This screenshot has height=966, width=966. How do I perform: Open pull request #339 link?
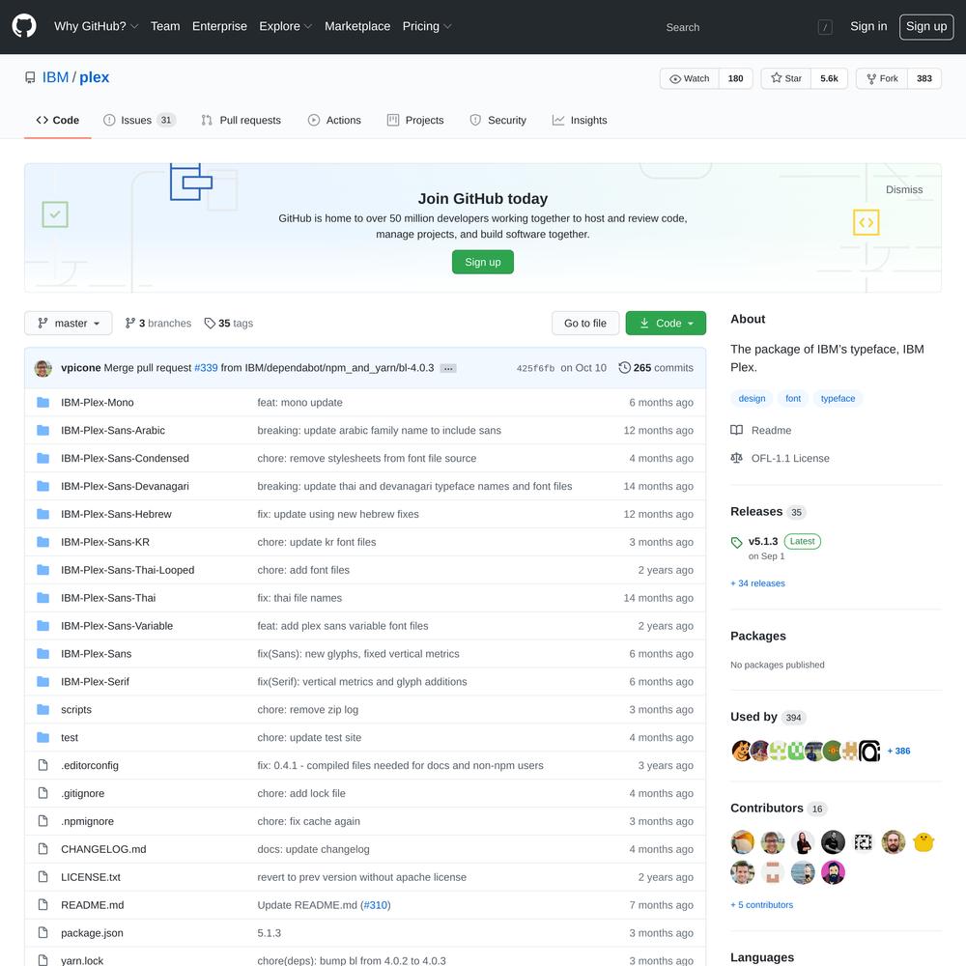pyautogui.click(x=206, y=368)
